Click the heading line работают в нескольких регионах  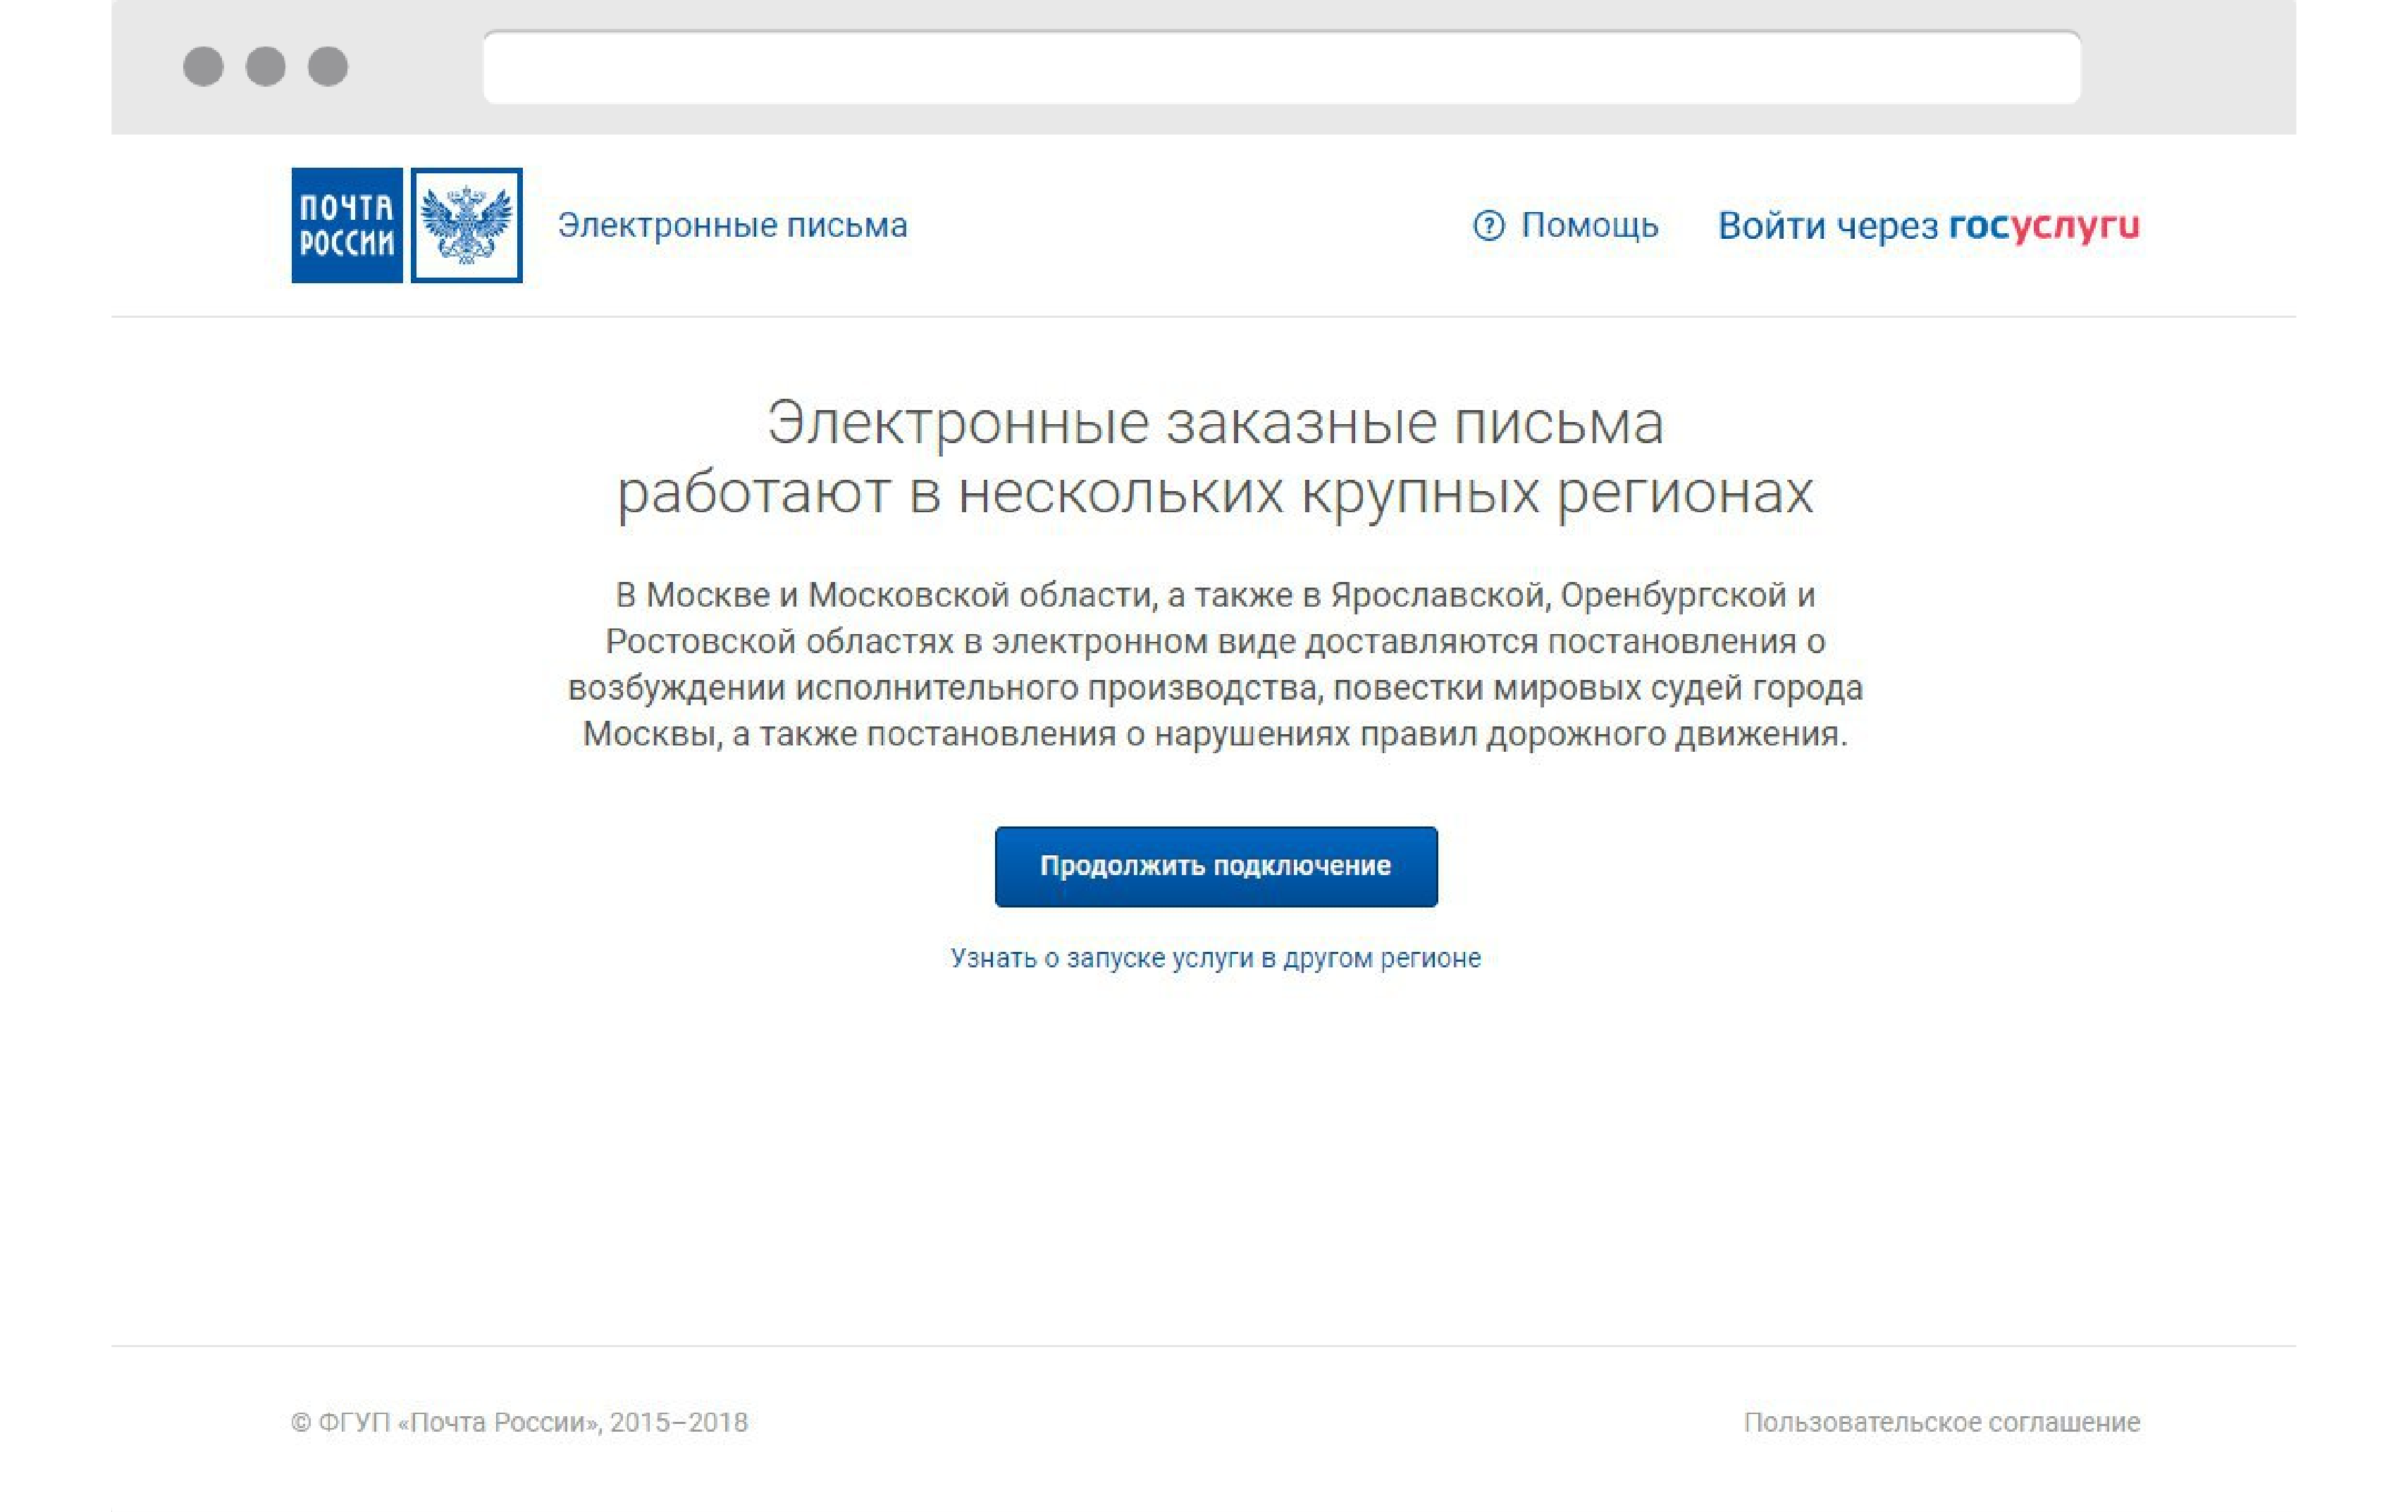coord(1215,492)
